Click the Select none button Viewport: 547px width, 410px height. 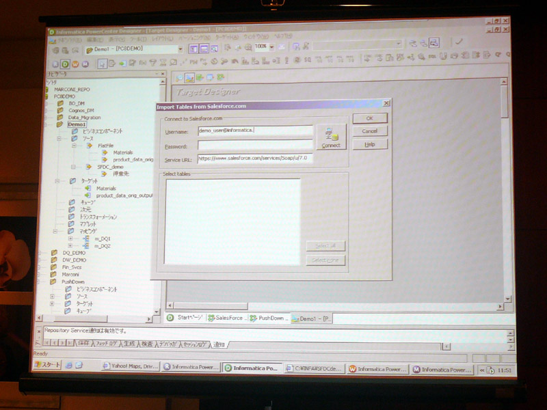[x=325, y=260]
